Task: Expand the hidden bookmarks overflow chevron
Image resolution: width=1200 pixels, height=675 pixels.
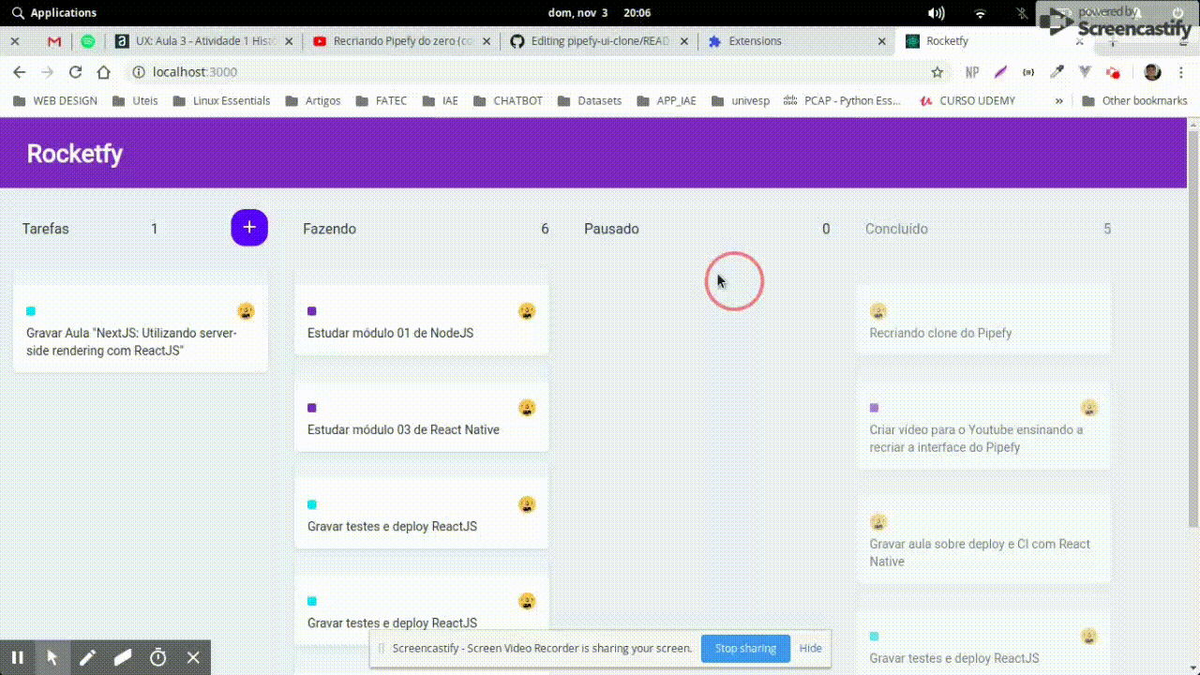Action: point(1059,100)
